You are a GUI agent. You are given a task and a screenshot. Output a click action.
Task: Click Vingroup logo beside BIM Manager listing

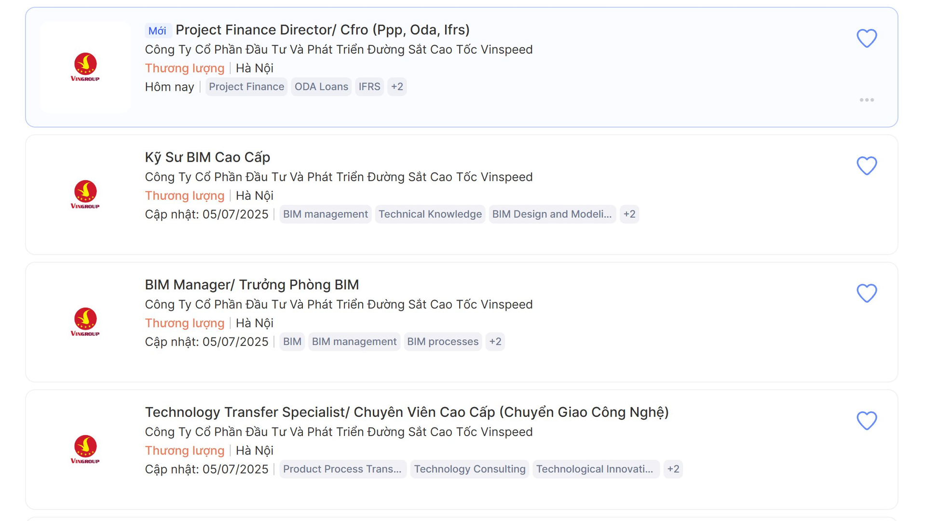coord(85,322)
